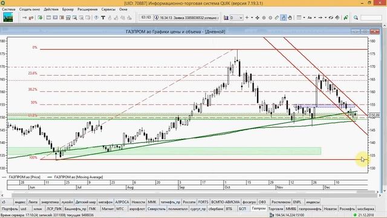Screen dimensions: 387x218
Task: Switch to the Газпром tab
Action: tap(258, 208)
